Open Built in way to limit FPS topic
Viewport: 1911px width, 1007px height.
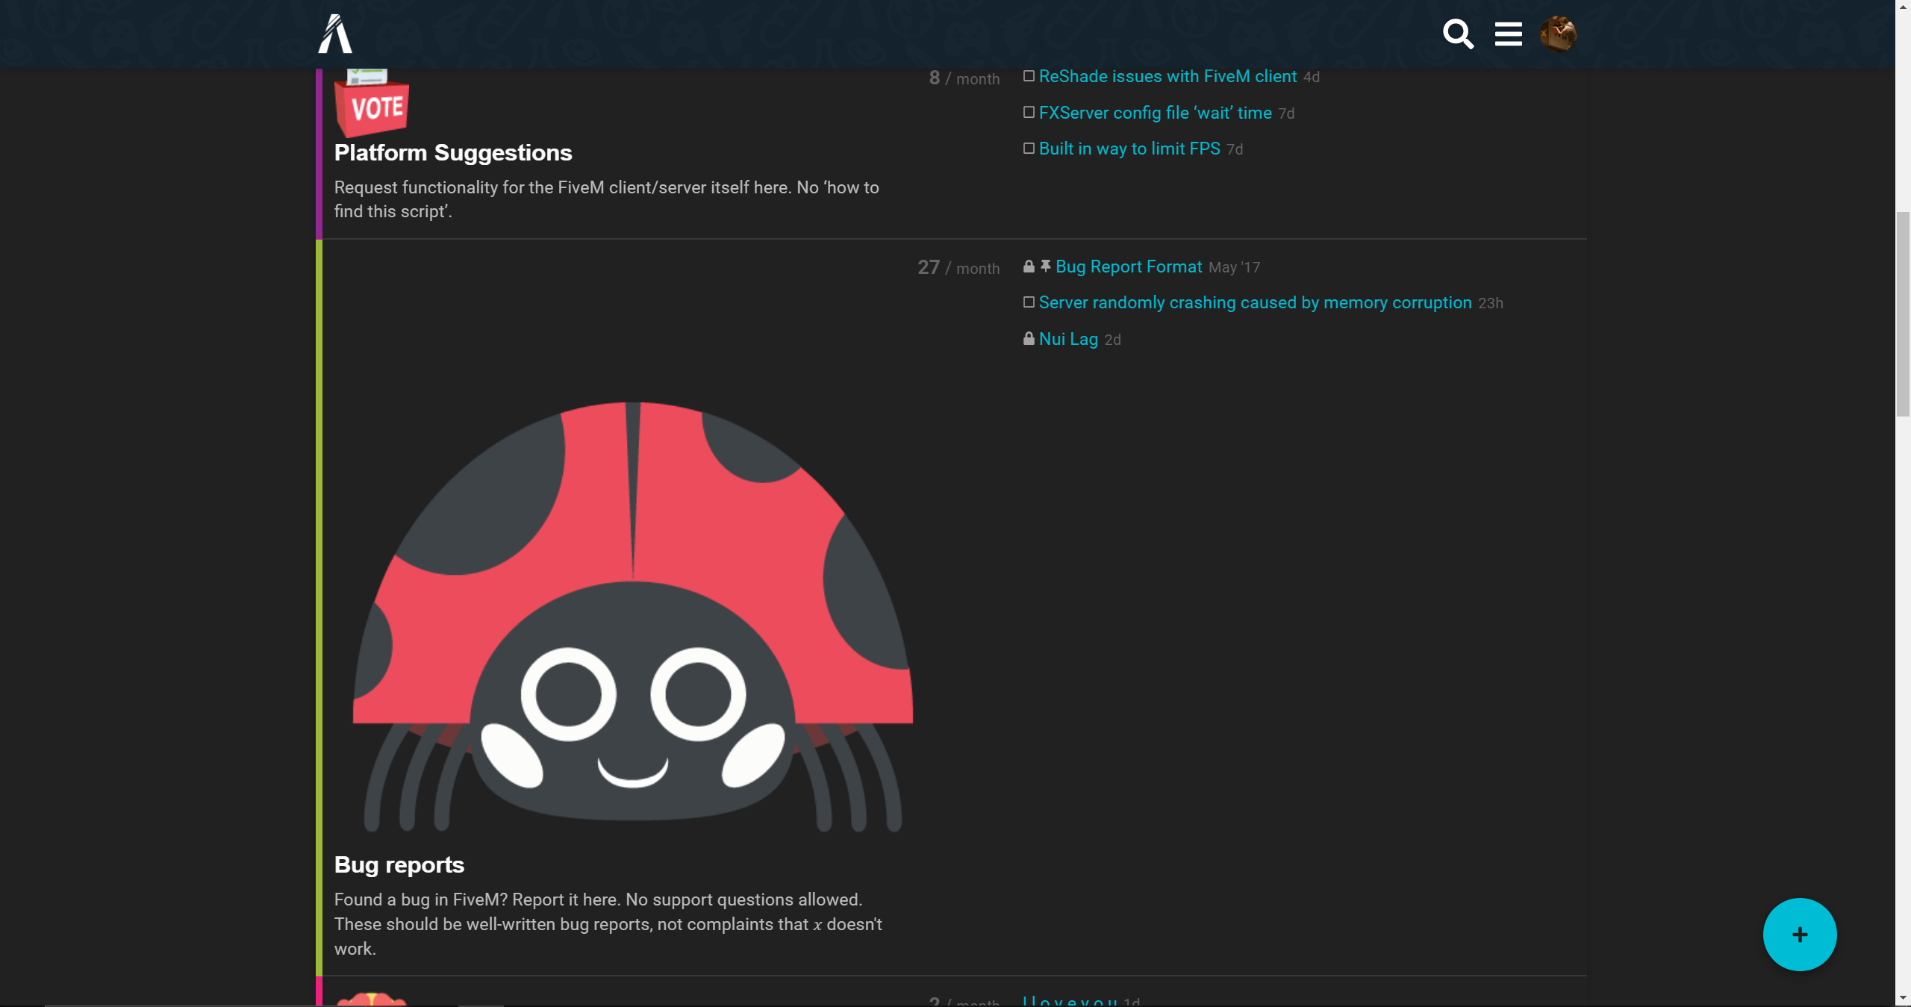click(1129, 149)
